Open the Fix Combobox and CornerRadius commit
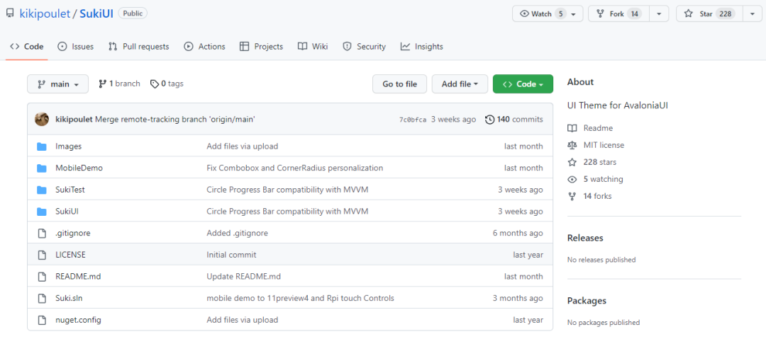This screenshot has height=339, width=766. pyautogui.click(x=295, y=168)
